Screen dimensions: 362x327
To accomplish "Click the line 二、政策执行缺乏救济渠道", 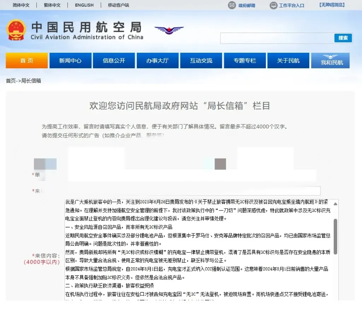I will click(110, 286).
